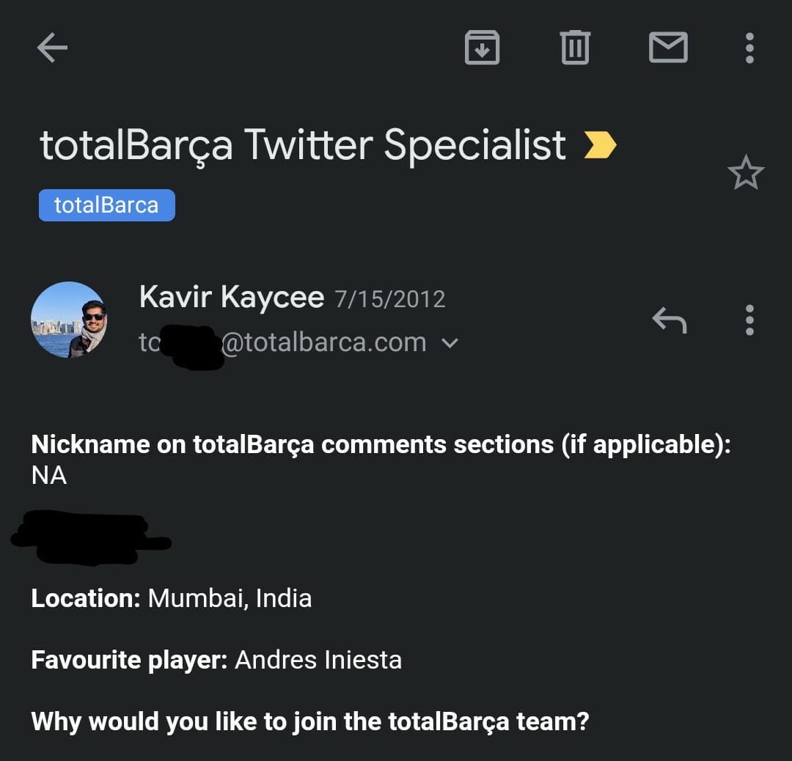
Task: Archive this email
Action: [x=482, y=48]
